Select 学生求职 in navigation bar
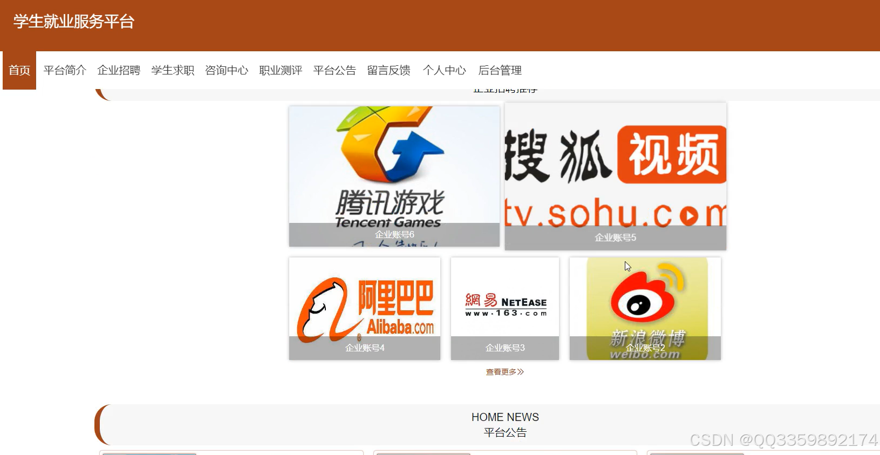880x455 pixels. [173, 70]
